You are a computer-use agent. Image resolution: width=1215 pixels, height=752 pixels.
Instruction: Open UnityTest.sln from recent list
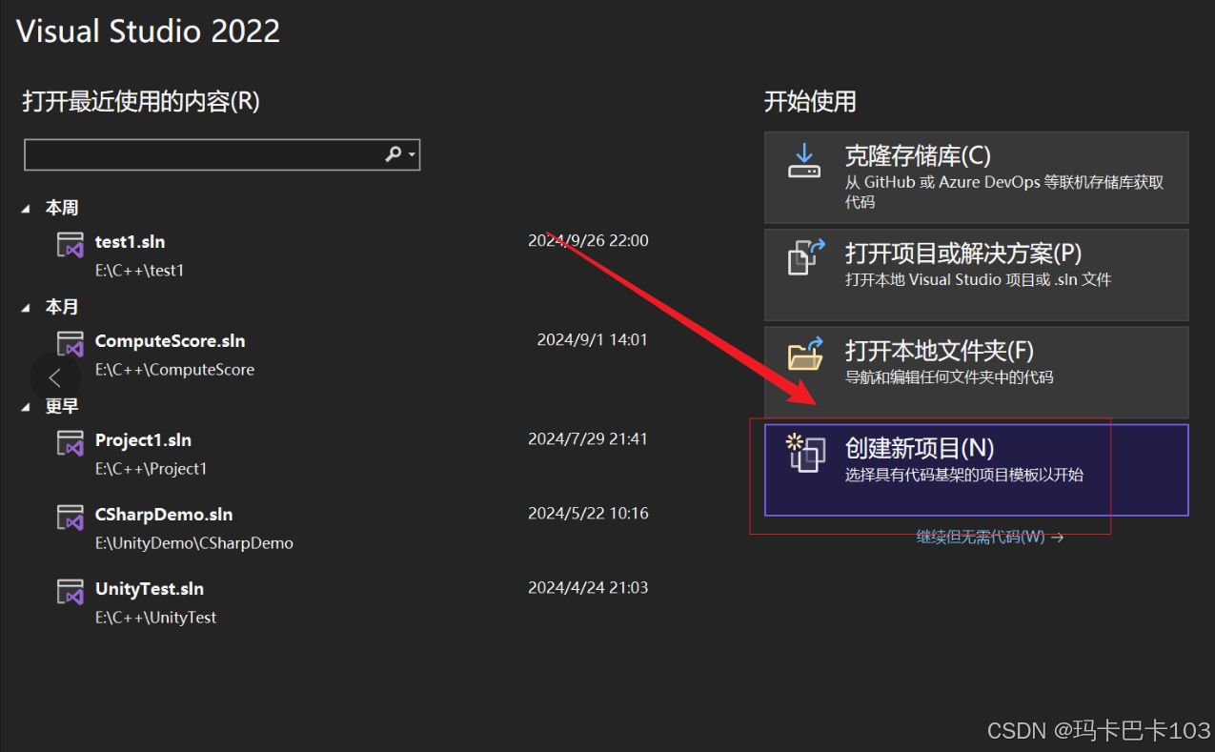pos(149,588)
